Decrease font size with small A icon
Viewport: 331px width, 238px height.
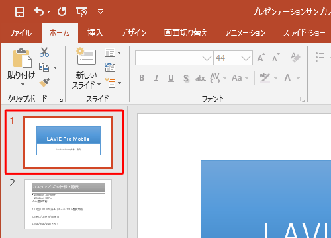tap(275, 58)
